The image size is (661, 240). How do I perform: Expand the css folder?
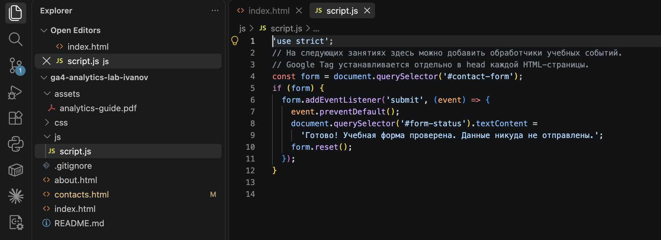point(48,123)
